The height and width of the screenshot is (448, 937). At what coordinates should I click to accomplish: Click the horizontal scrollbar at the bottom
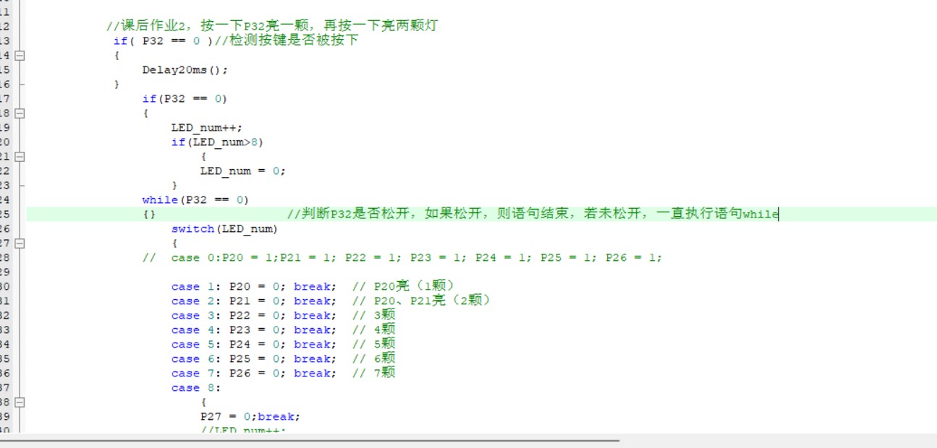310,439
